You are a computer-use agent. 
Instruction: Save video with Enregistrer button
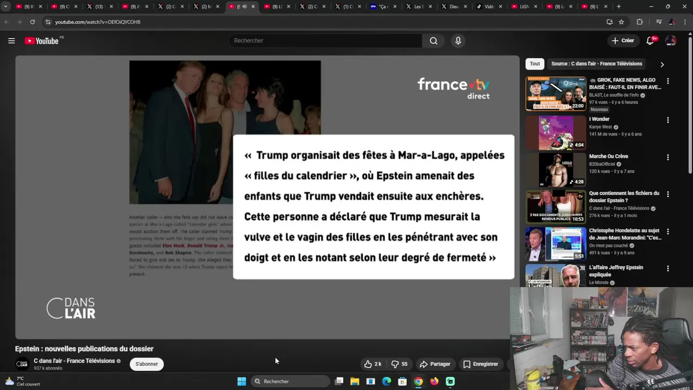coord(480,364)
